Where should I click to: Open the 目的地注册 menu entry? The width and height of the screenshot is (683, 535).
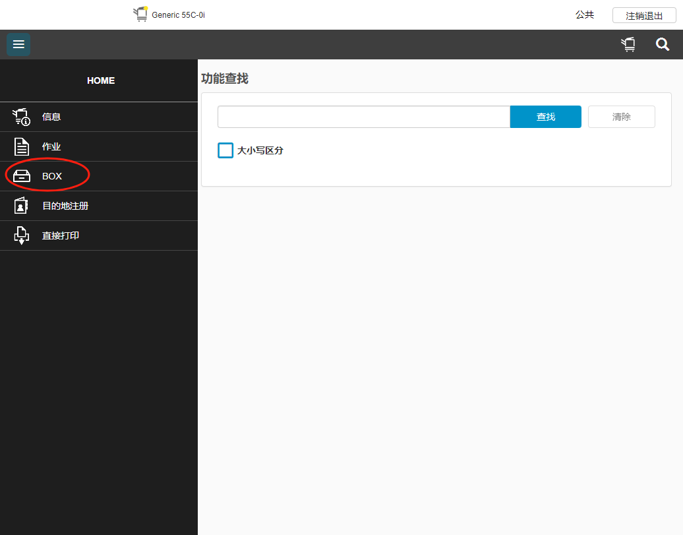pos(65,206)
